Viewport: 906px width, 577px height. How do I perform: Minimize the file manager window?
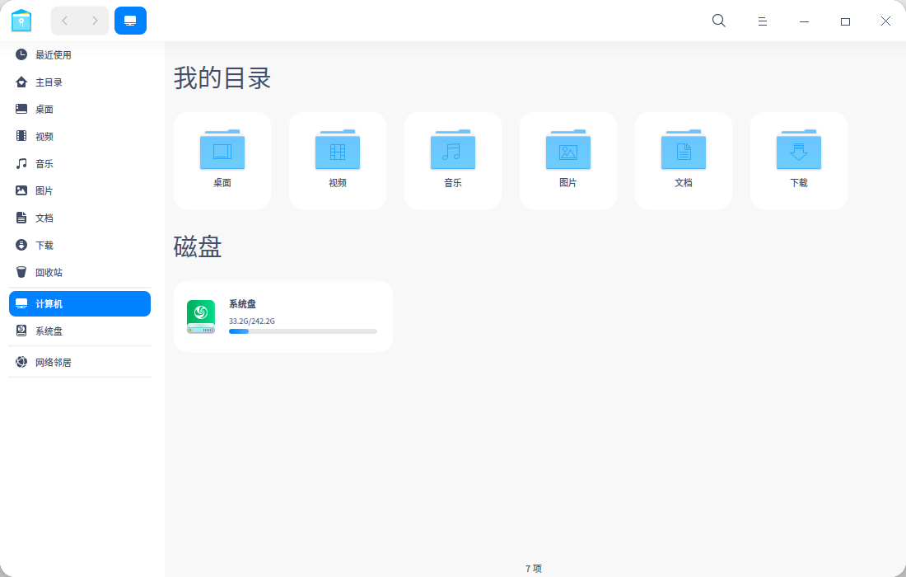point(805,21)
